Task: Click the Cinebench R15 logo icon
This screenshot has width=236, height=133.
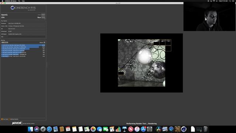Action: pos(13,8)
